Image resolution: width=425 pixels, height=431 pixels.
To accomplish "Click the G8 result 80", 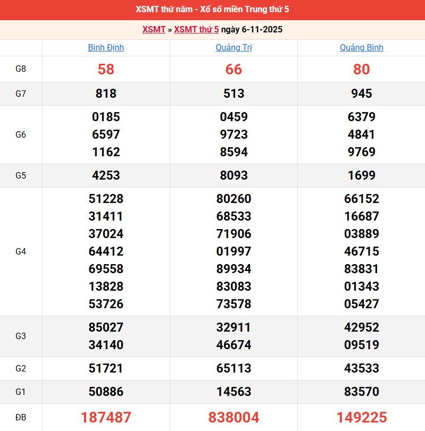I will (361, 69).
